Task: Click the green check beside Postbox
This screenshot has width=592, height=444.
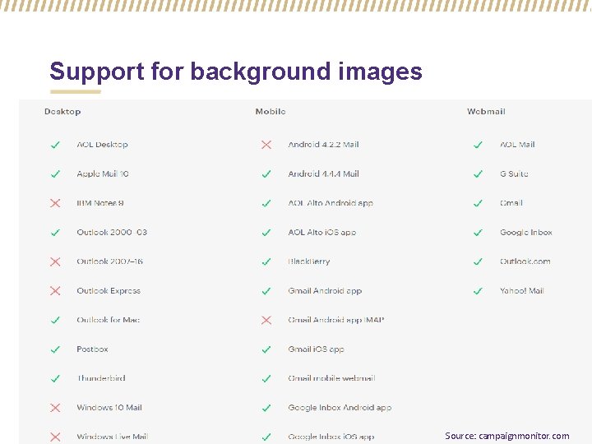Action: click(x=55, y=349)
